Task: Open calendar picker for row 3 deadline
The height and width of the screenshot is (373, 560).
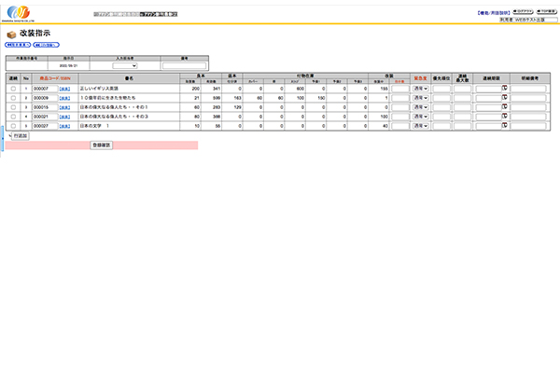Action: [504, 106]
